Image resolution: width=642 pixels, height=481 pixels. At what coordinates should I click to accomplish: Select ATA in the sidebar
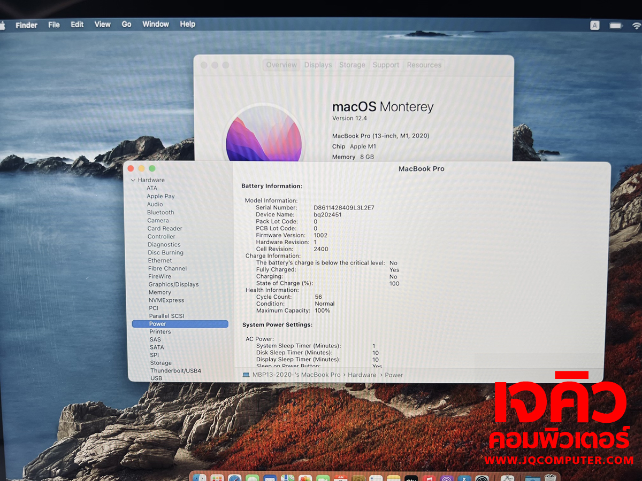tap(152, 188)
